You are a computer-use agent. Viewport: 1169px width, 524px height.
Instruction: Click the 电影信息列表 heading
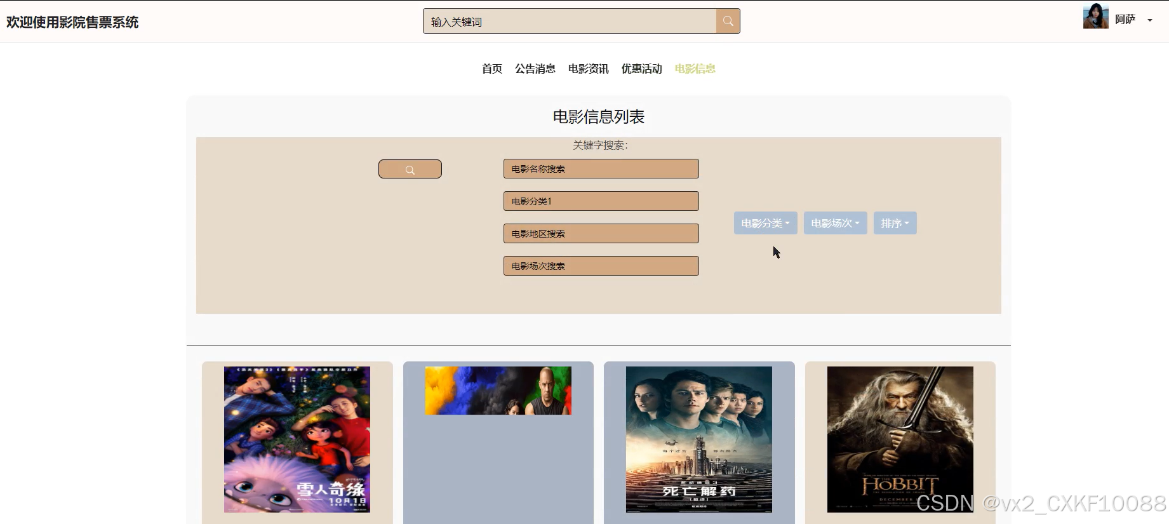click(599, 117)
